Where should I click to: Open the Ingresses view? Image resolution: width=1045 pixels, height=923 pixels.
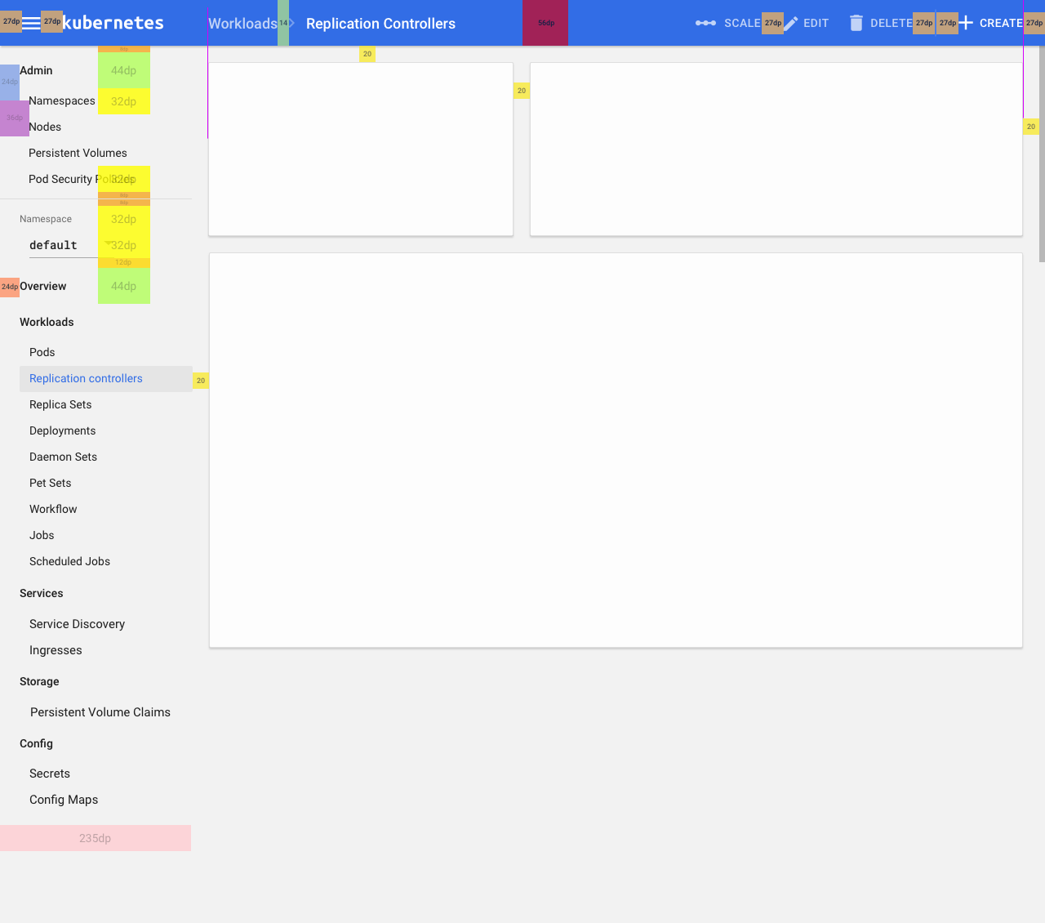[x=56, y=650]
